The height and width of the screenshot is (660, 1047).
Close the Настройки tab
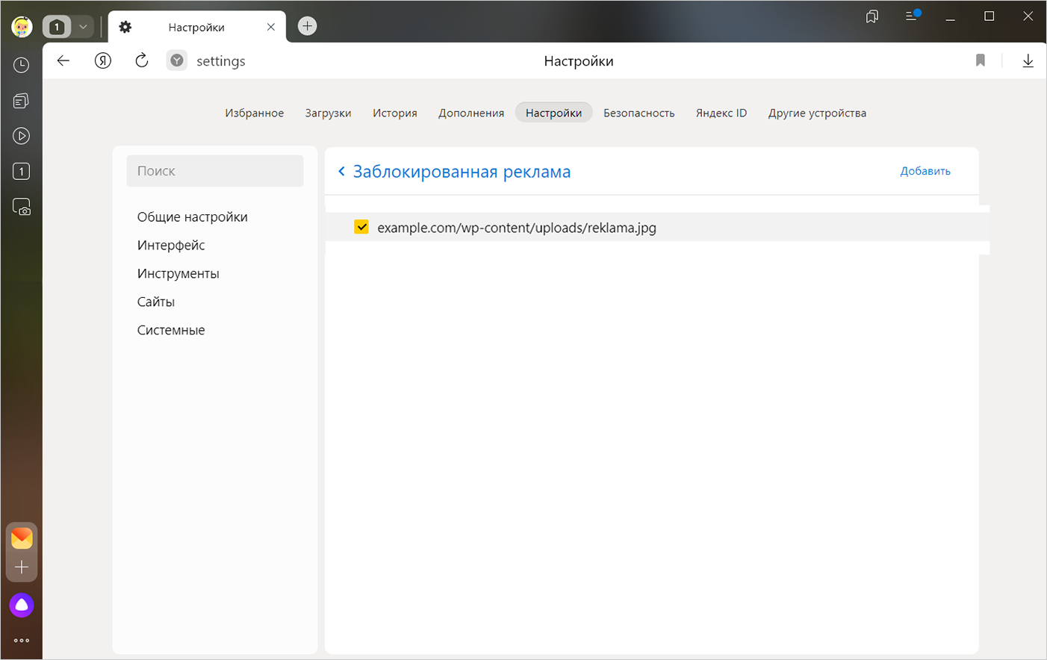(270, 27)
